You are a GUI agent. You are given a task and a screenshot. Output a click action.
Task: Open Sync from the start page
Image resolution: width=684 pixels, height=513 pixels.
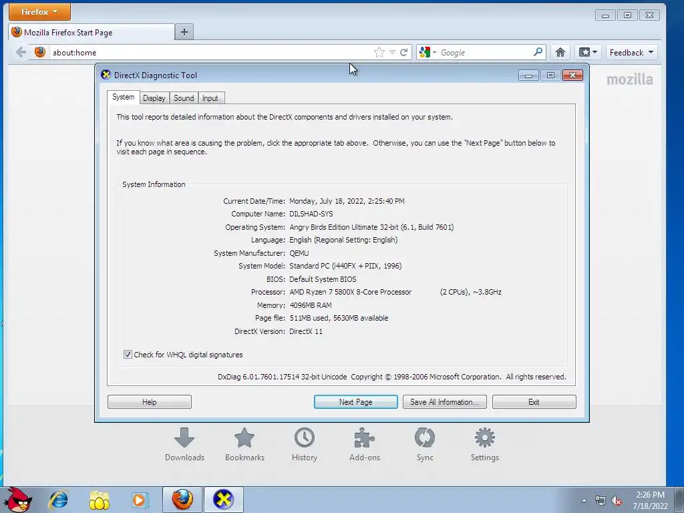coord(425,444)
